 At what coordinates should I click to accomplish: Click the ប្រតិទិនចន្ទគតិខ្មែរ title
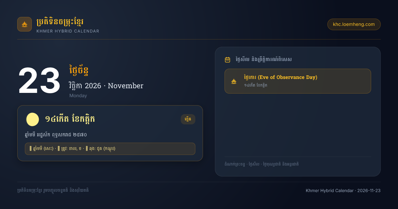click(x=60, y=22)
